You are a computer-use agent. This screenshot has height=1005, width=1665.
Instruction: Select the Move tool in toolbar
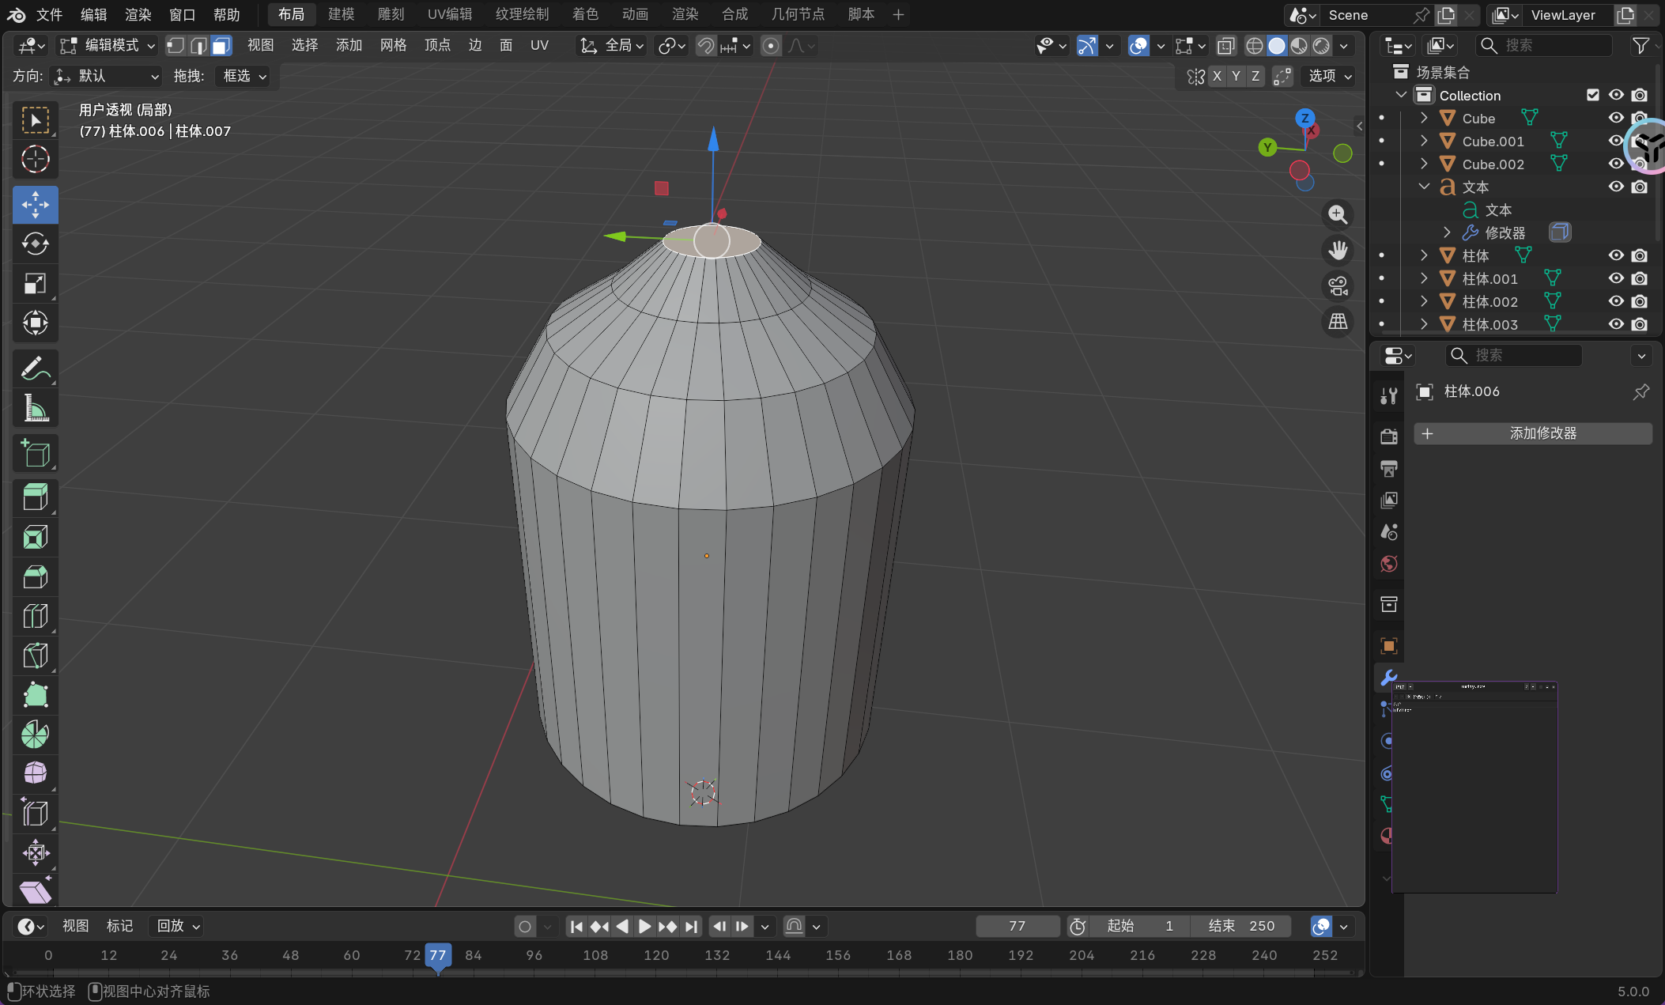[x=35, y=205]
